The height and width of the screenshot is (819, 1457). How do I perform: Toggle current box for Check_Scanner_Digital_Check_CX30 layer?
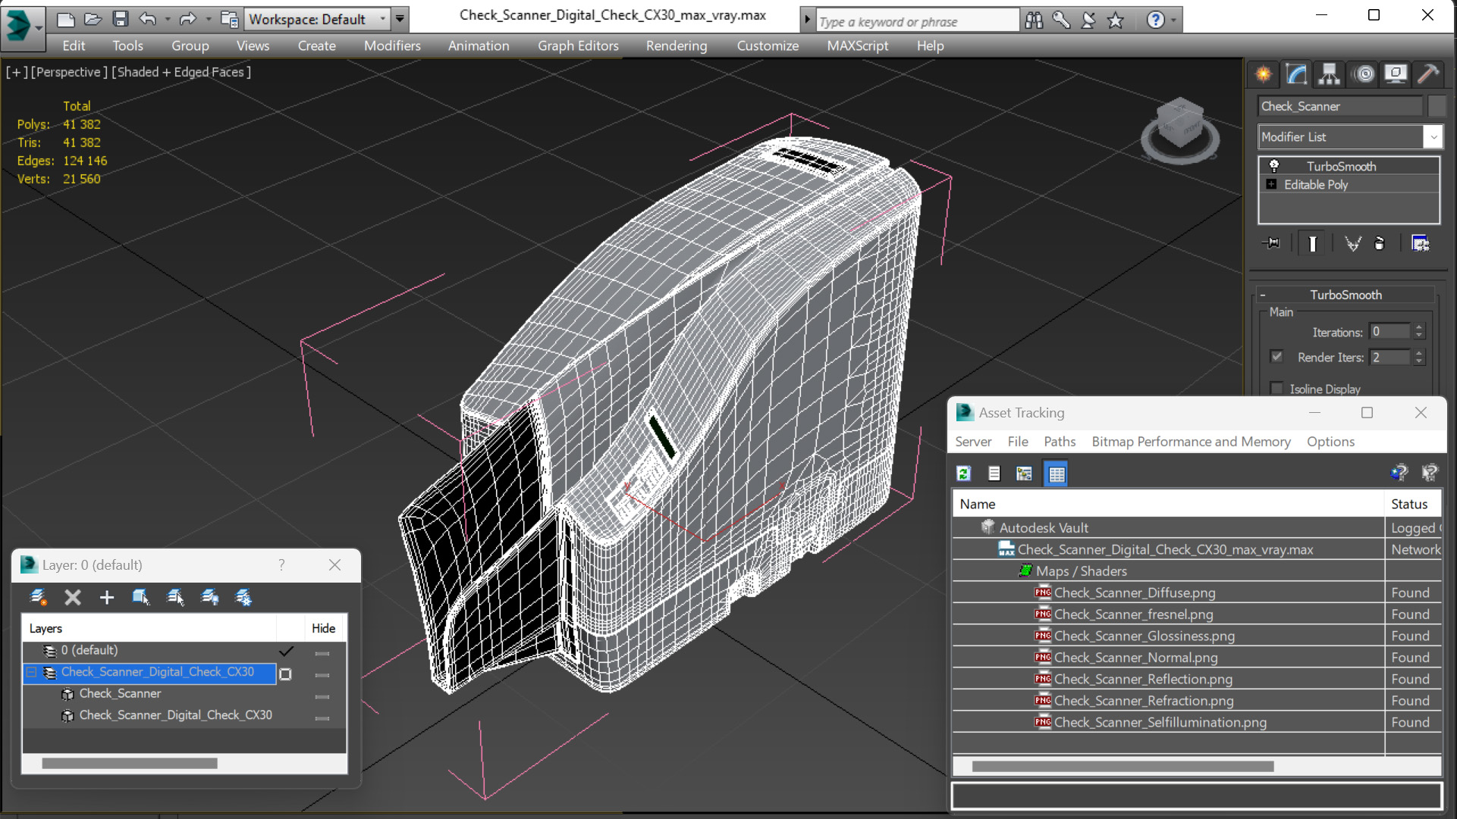285,674
